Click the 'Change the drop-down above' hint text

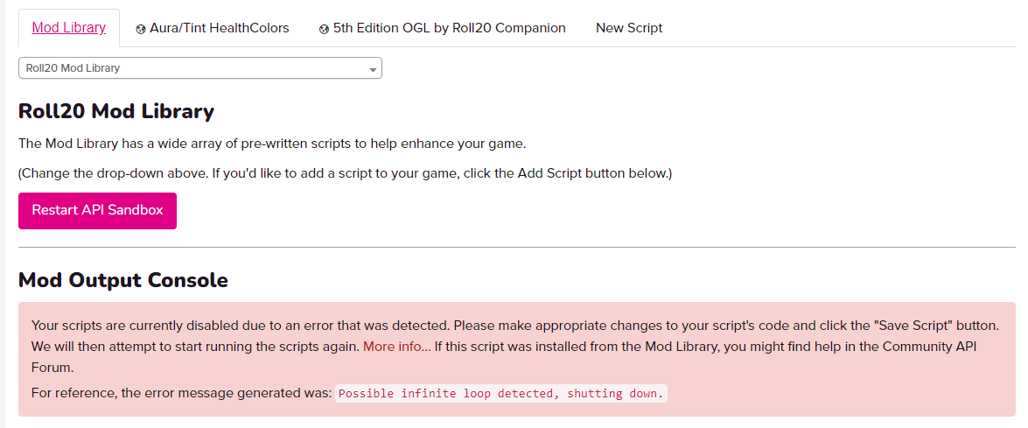pyautogui.click(x=345, y=173)
